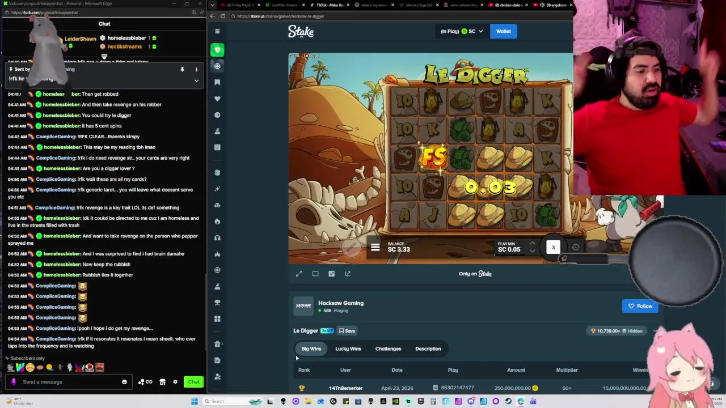The width and height of the screenshot is (726, 408).
Task: Open chat shop storefront icon
Action: pyautogui.click(x=162, y=382)
